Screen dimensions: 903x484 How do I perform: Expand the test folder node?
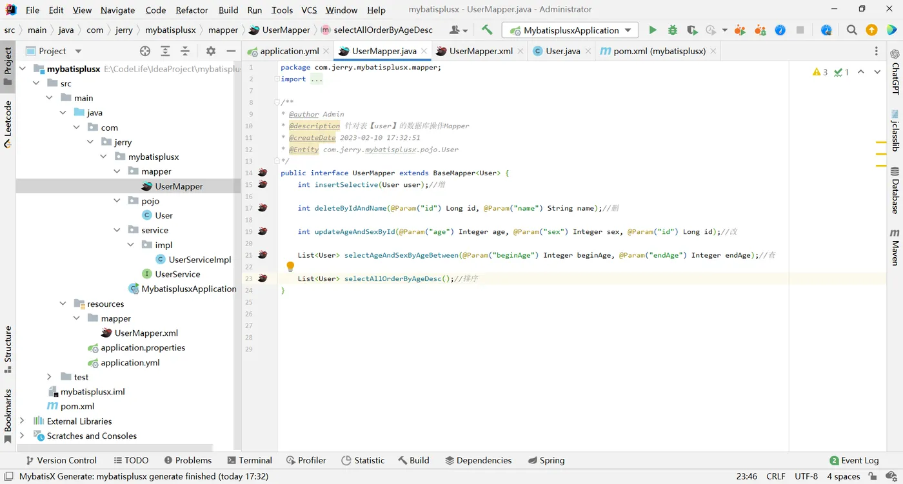click(x=49, y=376)
